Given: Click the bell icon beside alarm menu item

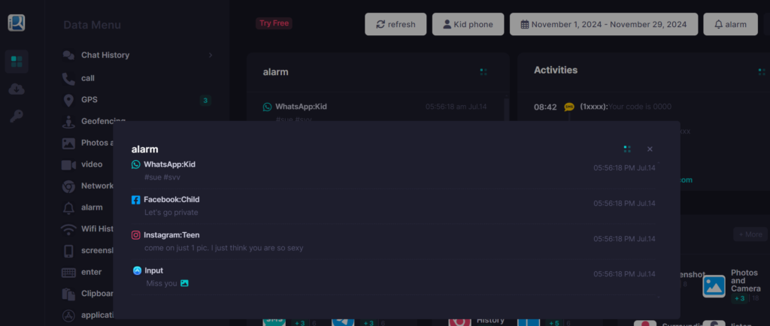Looking at the screenshot, I should [x=68, y=208].
